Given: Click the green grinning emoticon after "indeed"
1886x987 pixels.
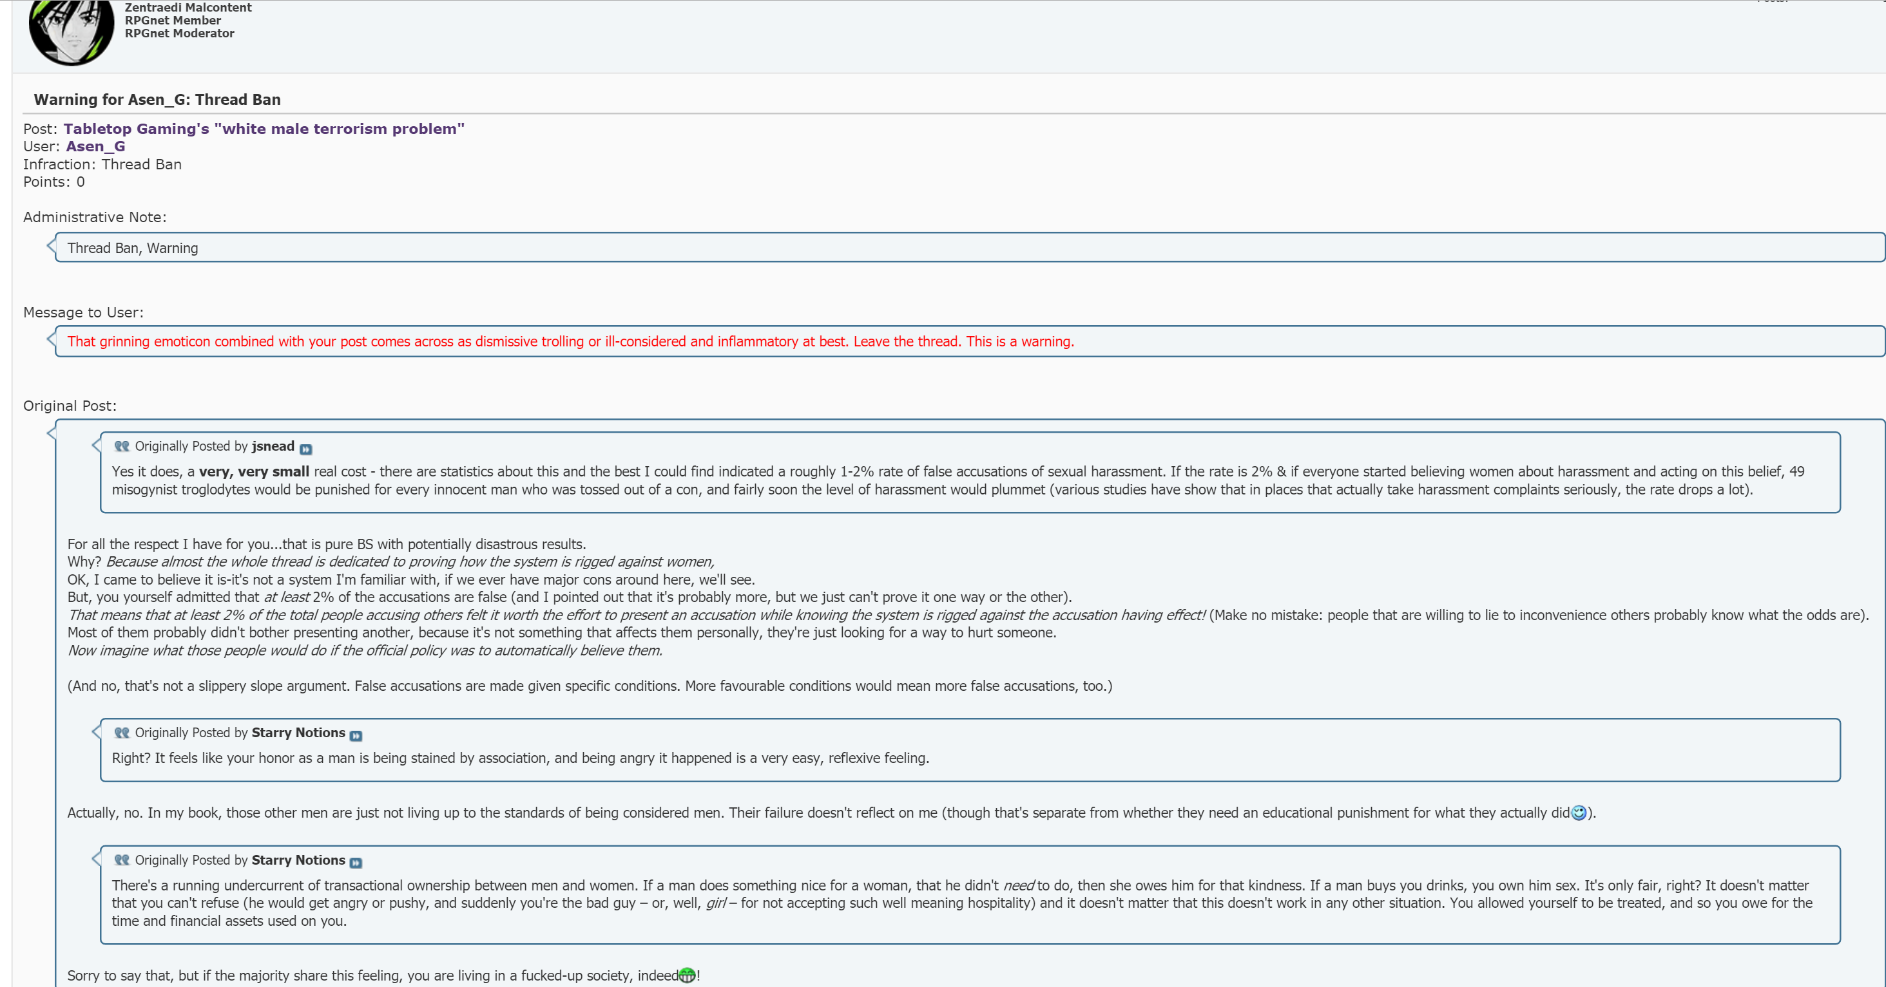Looking at the screenshot, I should pyautogui.click(x=687, y=975).
